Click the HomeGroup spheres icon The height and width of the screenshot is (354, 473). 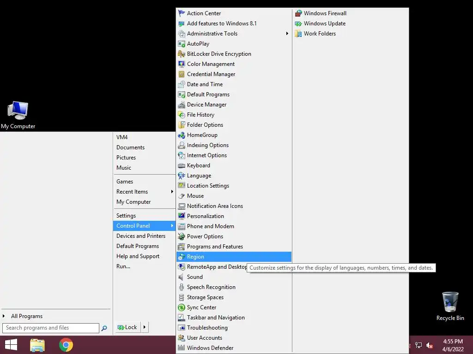tap(181, 135)
